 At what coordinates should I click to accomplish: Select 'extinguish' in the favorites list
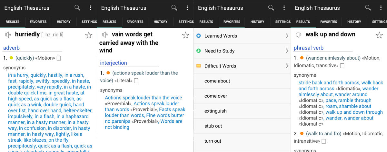point(215,111)
